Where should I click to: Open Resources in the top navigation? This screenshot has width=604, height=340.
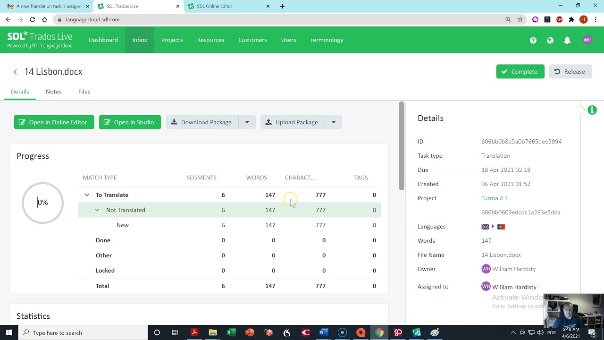[x=210, y=40]
